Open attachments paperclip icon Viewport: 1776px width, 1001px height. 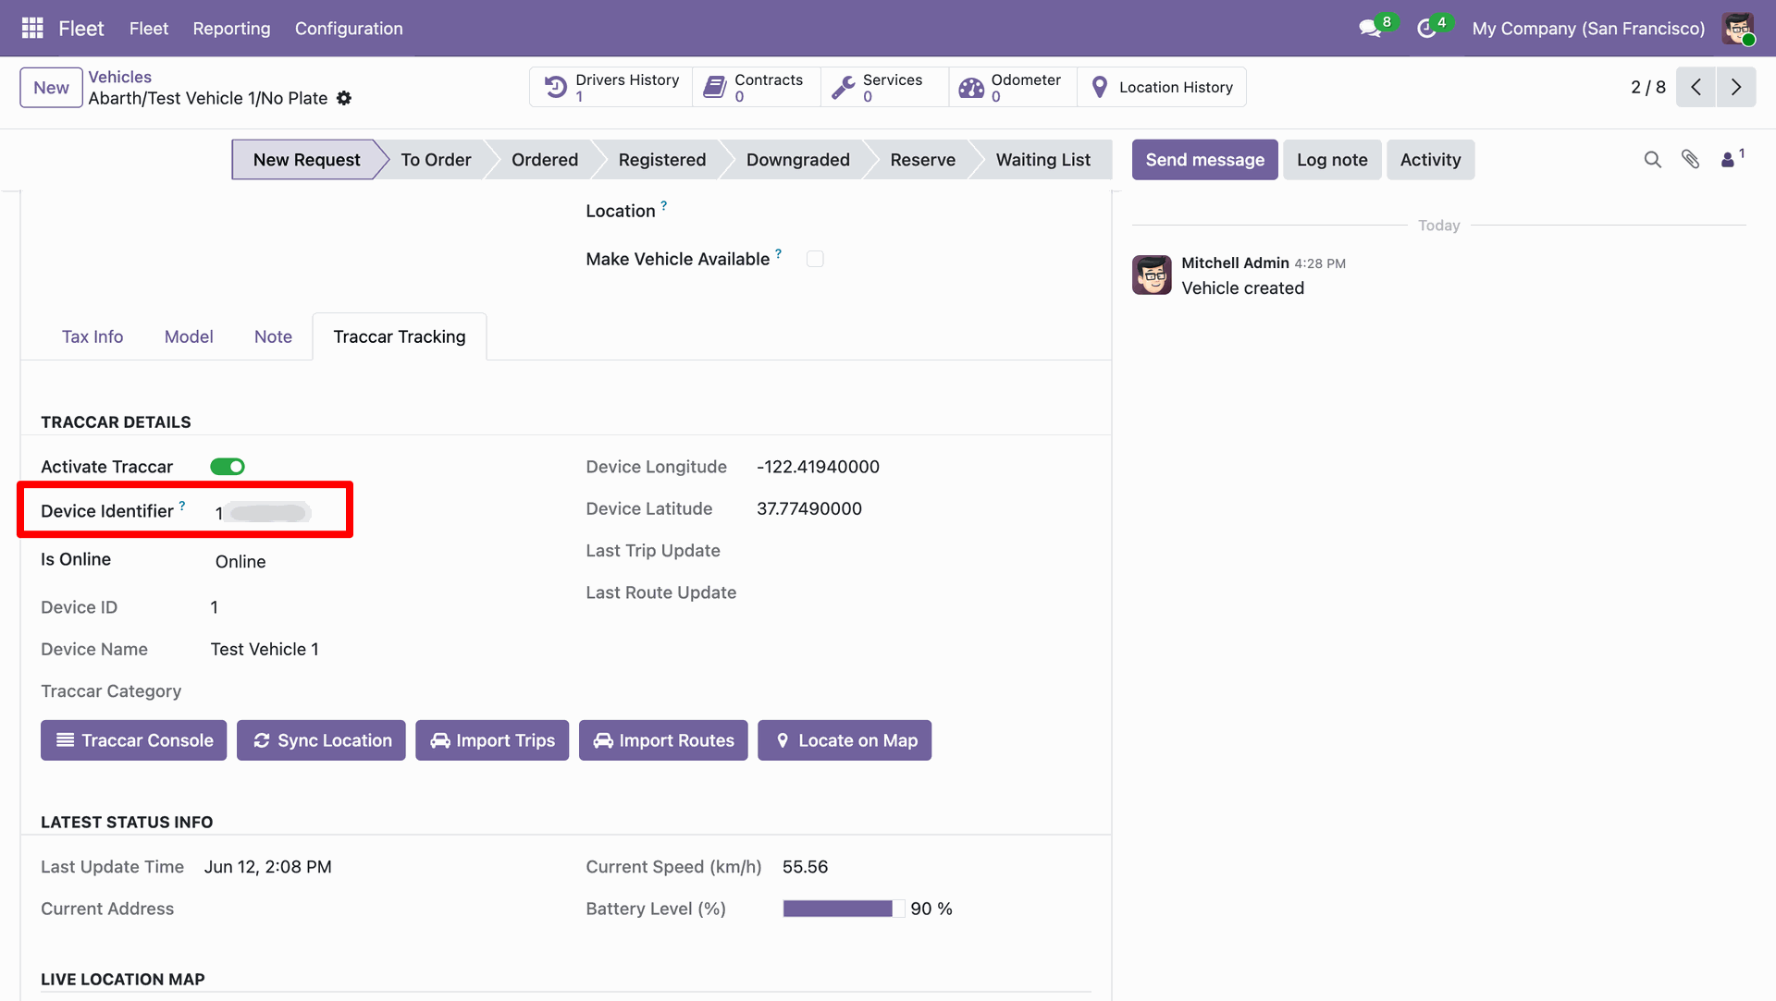click(x=1690, y=160)
